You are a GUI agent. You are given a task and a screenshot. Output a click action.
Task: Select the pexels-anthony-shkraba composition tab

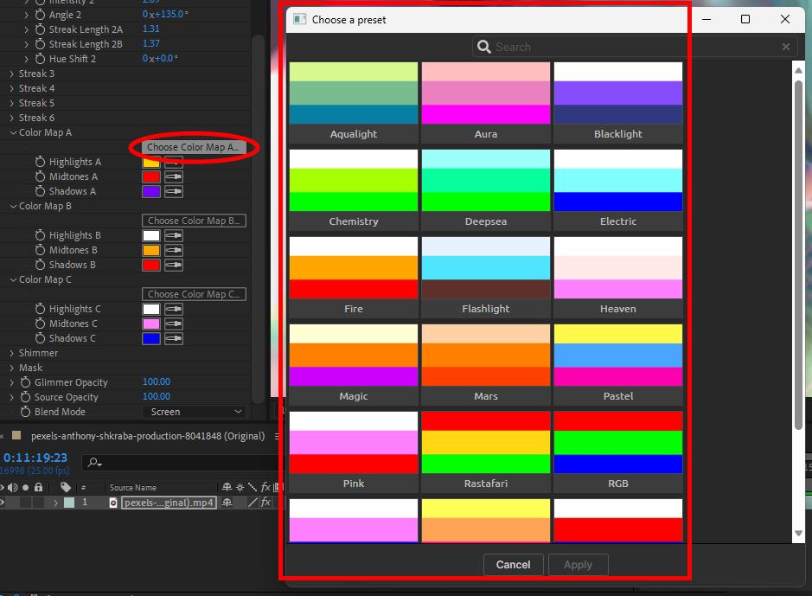coord(147,437)
